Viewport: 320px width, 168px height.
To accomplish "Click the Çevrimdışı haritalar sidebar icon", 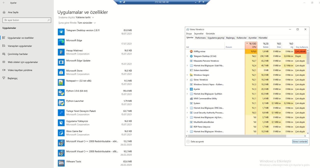I will point(4,54).
